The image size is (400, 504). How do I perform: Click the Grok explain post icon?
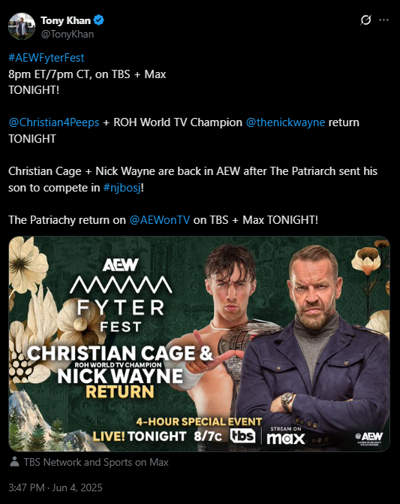[x=365, y=20]
